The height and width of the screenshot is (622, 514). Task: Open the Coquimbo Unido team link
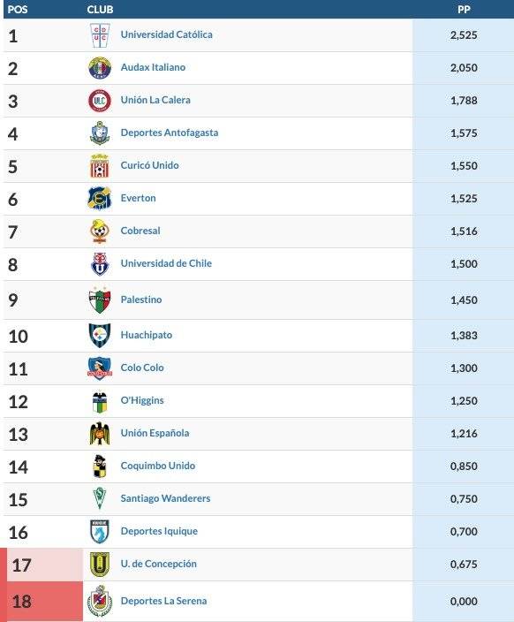click(x=158, y=466)
